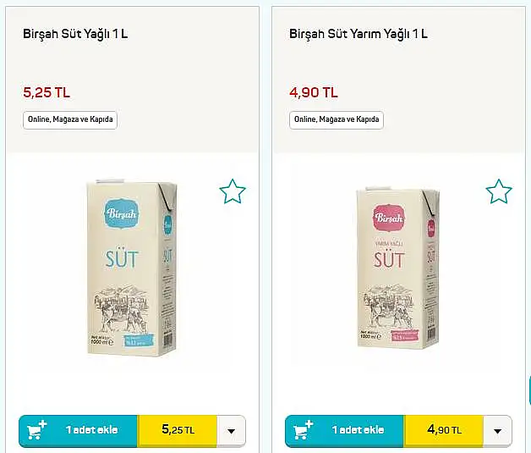Click yellow 5,25 TL price box
Screen dimensions: 531x453
point(178,430)
